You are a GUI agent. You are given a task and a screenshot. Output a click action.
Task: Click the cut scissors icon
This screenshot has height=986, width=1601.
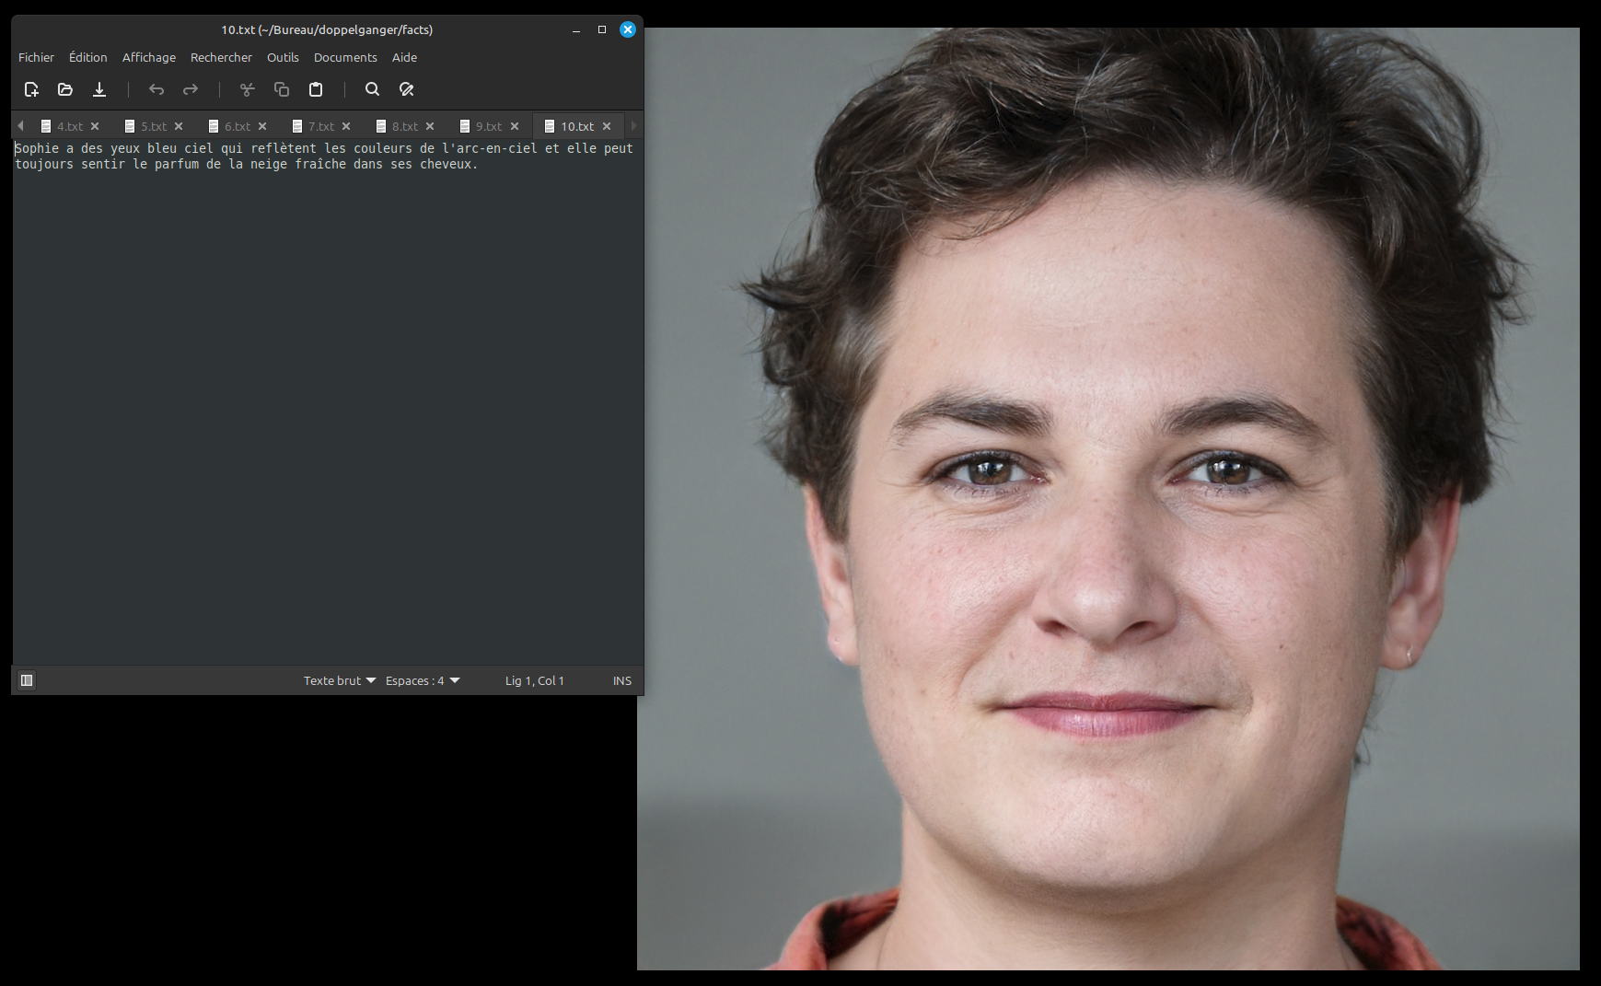247,89
